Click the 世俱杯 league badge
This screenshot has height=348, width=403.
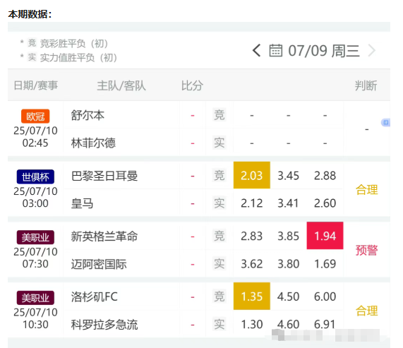point(35,177)
